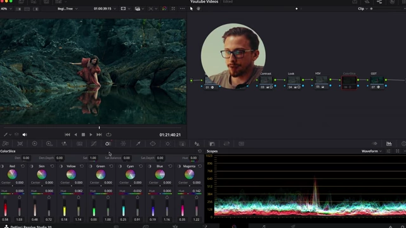Viewport: 406px width, 228px height.
Task: Expand the split screen dropdown
Action: (143, 8)
